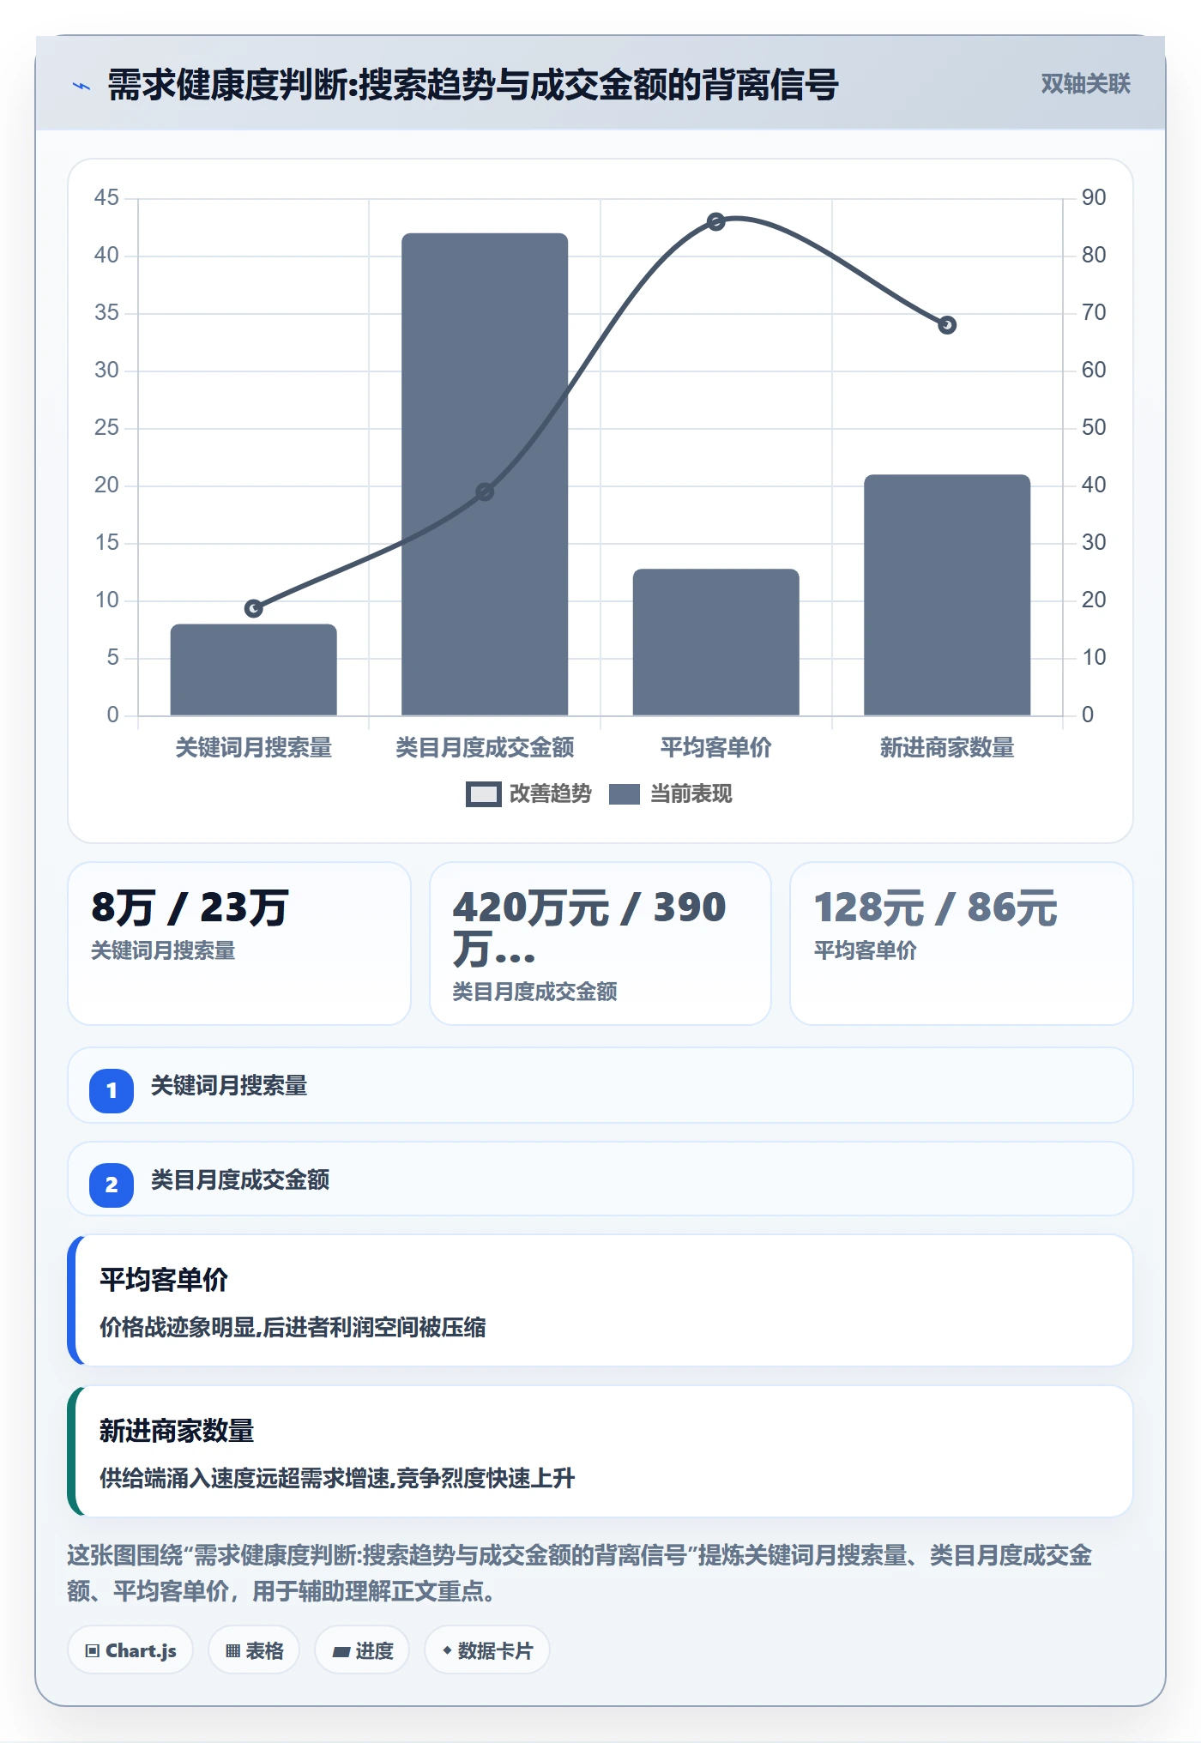Click the left axis value 45
This screenshot has height=1743, width=1201.
pos(106,198)
